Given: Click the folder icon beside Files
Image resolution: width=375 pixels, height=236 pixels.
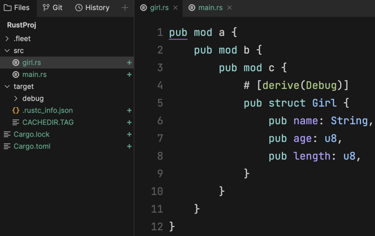Looking at the screenshot, I should pos(8,8).
